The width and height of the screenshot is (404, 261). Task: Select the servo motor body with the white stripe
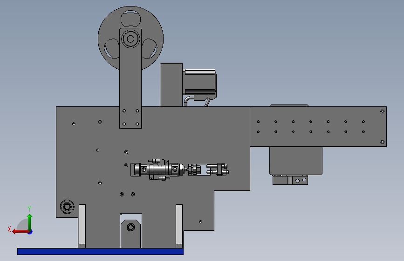point(199,82)
